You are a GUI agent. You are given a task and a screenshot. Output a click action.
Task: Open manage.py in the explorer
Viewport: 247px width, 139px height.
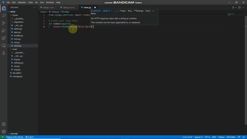17,76
